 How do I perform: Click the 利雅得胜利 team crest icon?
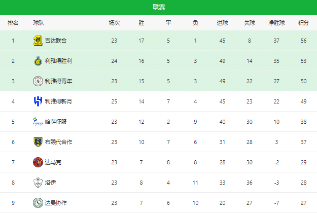(x=38, y=61)
